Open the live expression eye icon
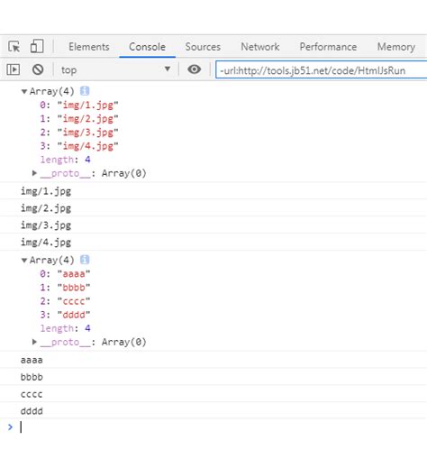The image size is (427, 468). pyautogui.click(x=195, y=69)
